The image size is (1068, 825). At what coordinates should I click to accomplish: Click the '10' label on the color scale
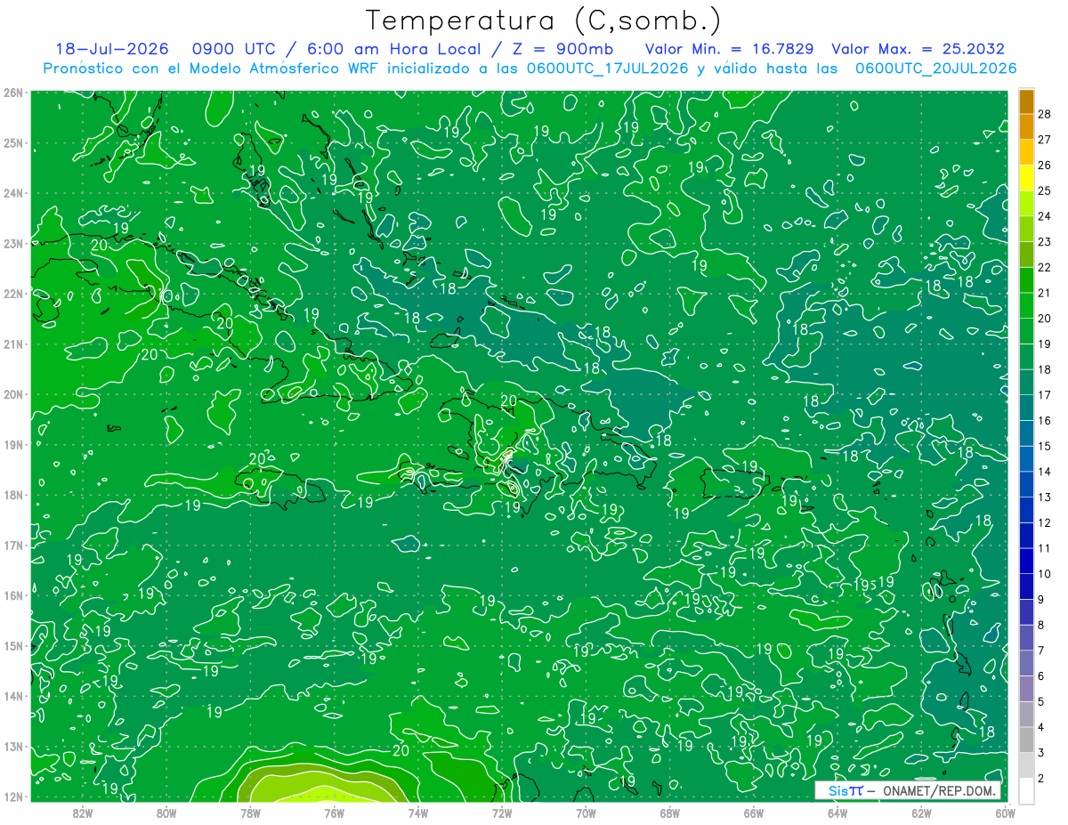point(1046,574)
